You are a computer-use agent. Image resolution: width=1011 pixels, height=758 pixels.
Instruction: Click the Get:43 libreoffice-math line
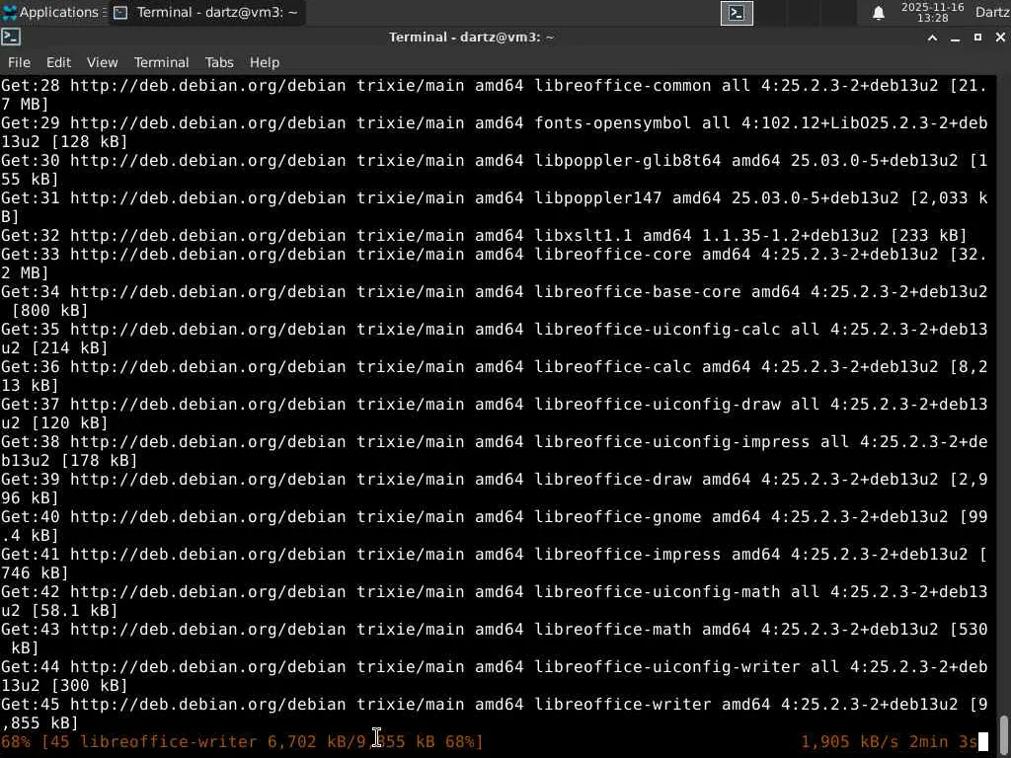tap(494, 638)
